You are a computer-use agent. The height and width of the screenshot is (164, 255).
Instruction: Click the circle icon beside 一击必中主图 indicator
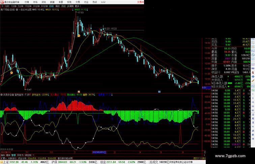(17, 10)
